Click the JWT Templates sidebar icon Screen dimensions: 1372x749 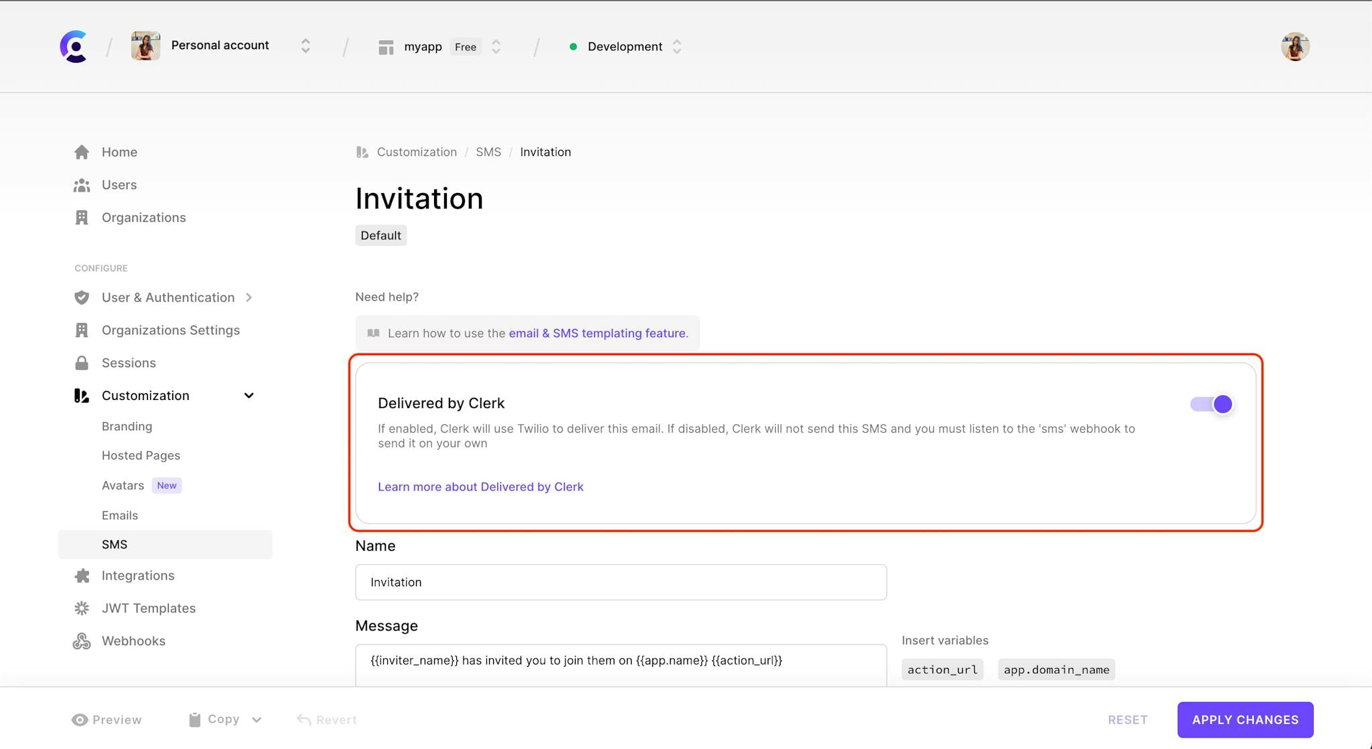coord(82,608)
